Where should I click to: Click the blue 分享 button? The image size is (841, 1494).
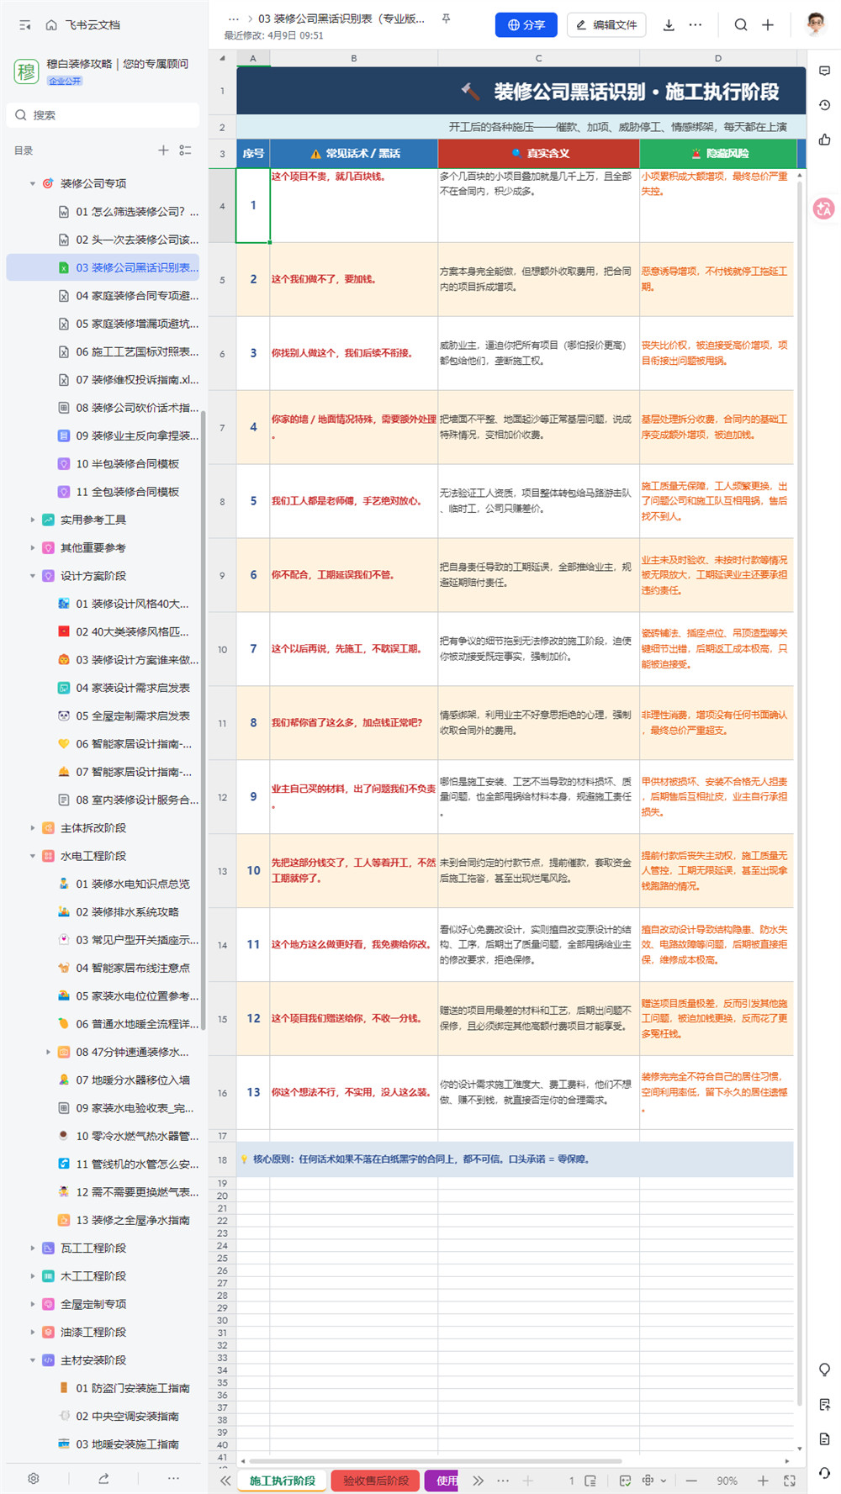[x=526, y=25]
